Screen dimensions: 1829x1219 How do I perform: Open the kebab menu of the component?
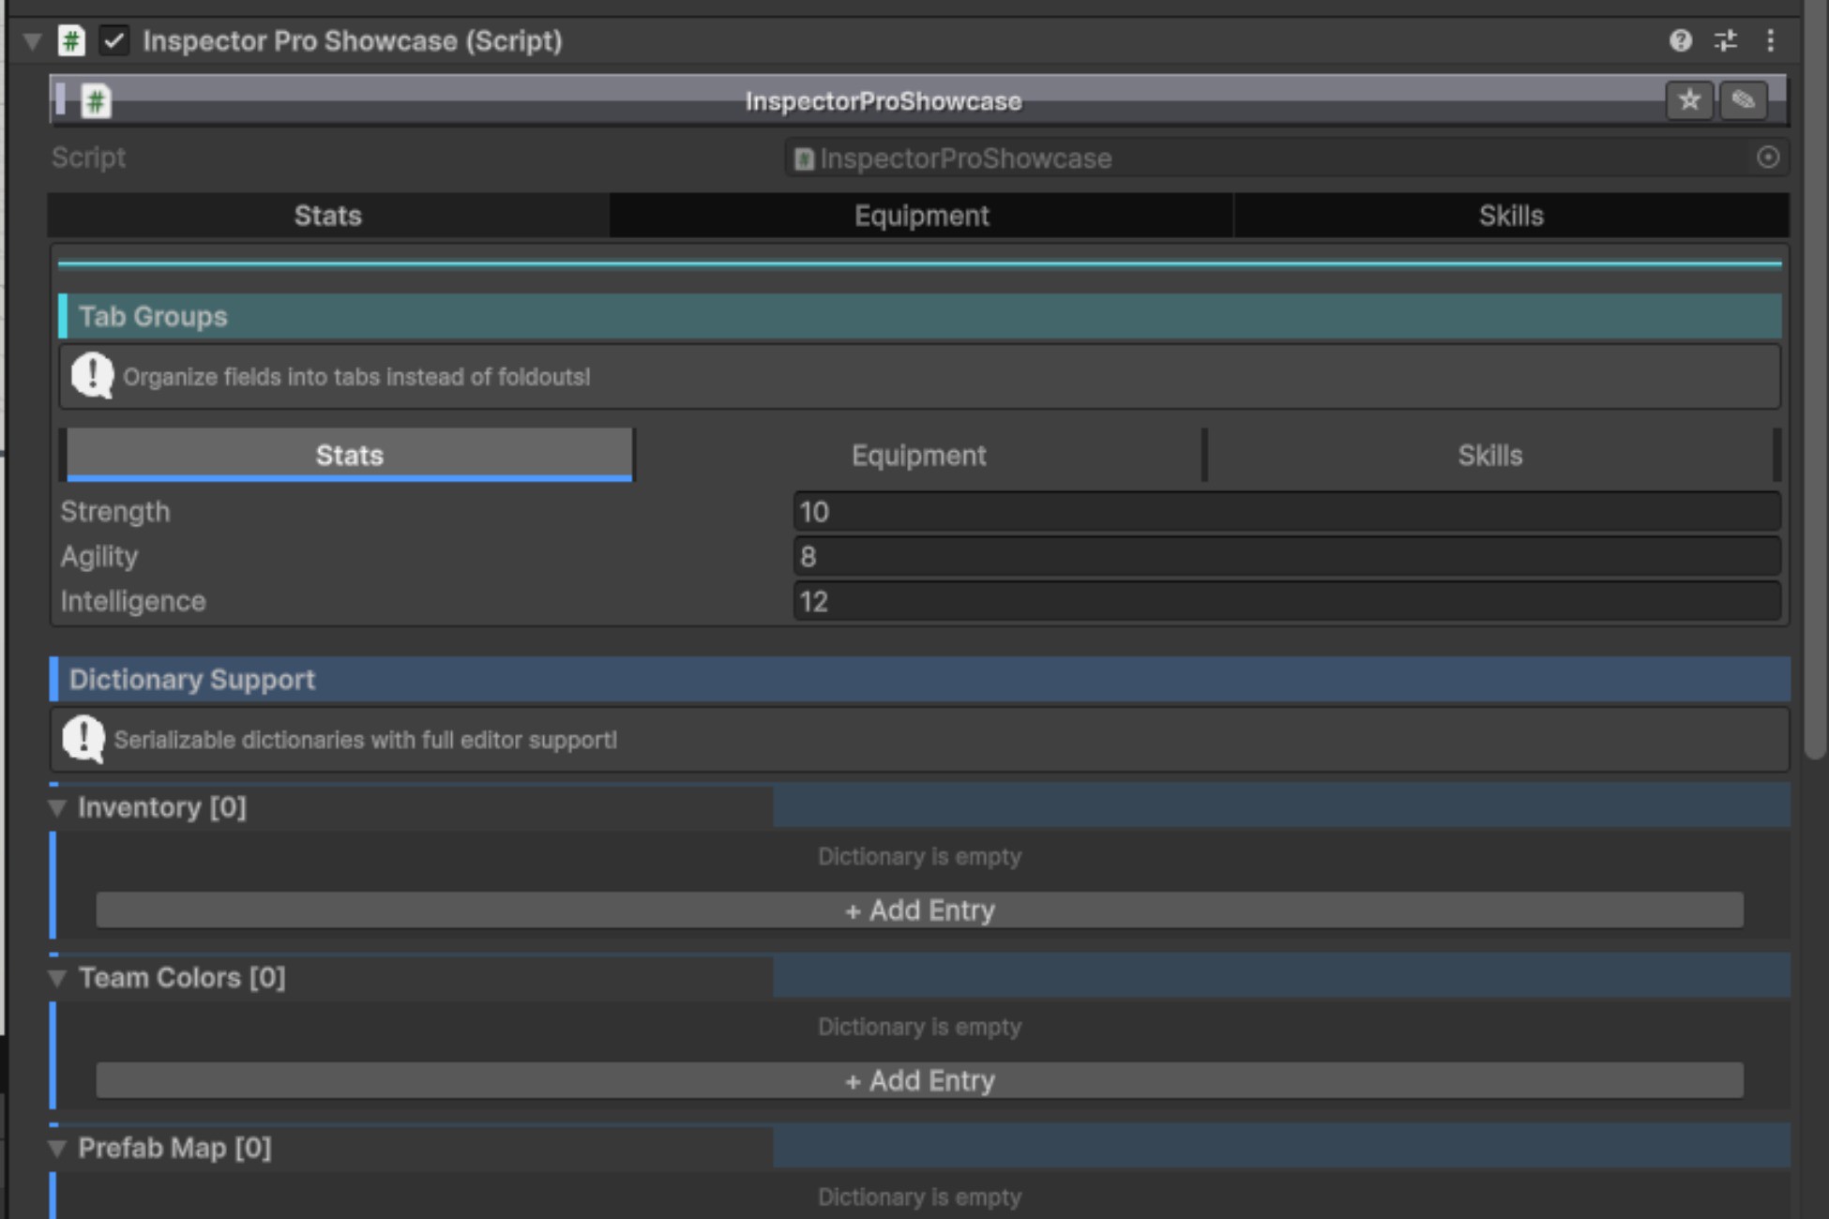pyautogui.click(x=1771, y=40)
